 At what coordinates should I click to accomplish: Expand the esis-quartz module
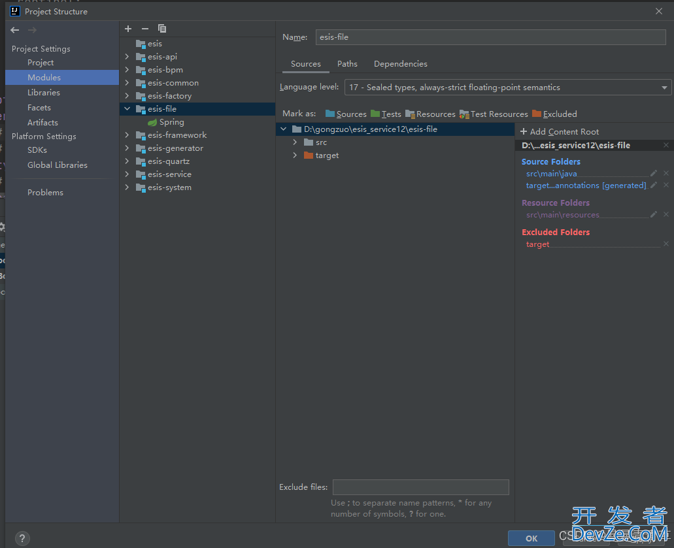point(127,161)
